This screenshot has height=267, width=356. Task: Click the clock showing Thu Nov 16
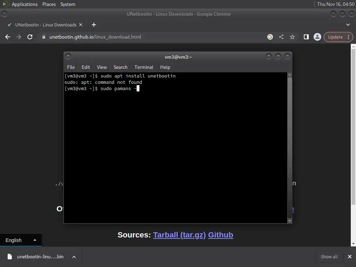[x=336, y=4]
